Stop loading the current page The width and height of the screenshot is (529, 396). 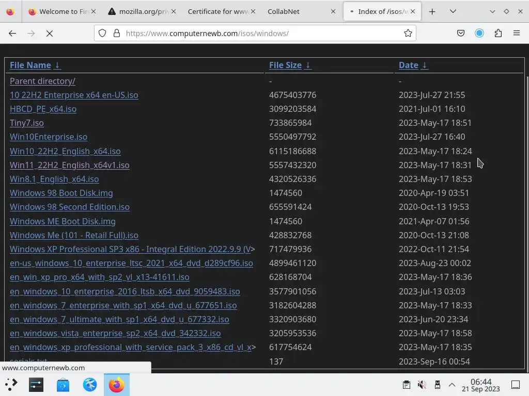pos(49,34)
